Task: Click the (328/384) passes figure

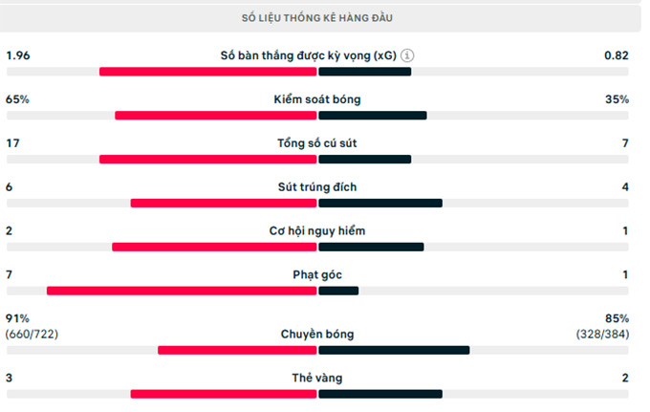Action: coord(602,334)
